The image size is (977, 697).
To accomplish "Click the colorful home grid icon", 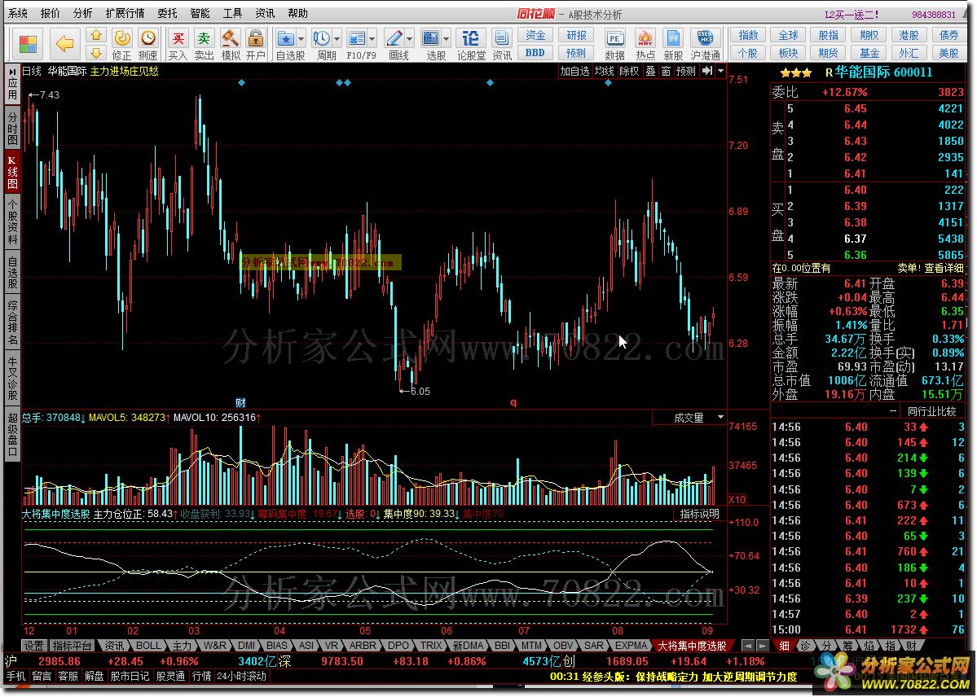I will click(28, 44).
